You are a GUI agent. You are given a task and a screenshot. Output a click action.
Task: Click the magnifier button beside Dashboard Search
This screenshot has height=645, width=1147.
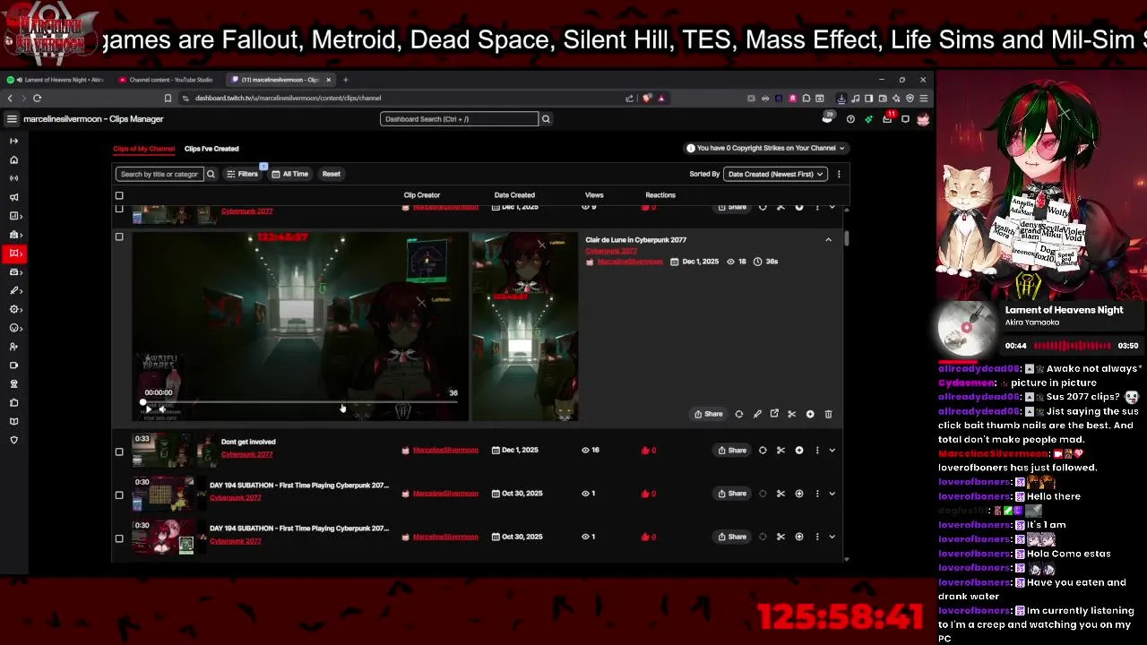pos(546,118)
